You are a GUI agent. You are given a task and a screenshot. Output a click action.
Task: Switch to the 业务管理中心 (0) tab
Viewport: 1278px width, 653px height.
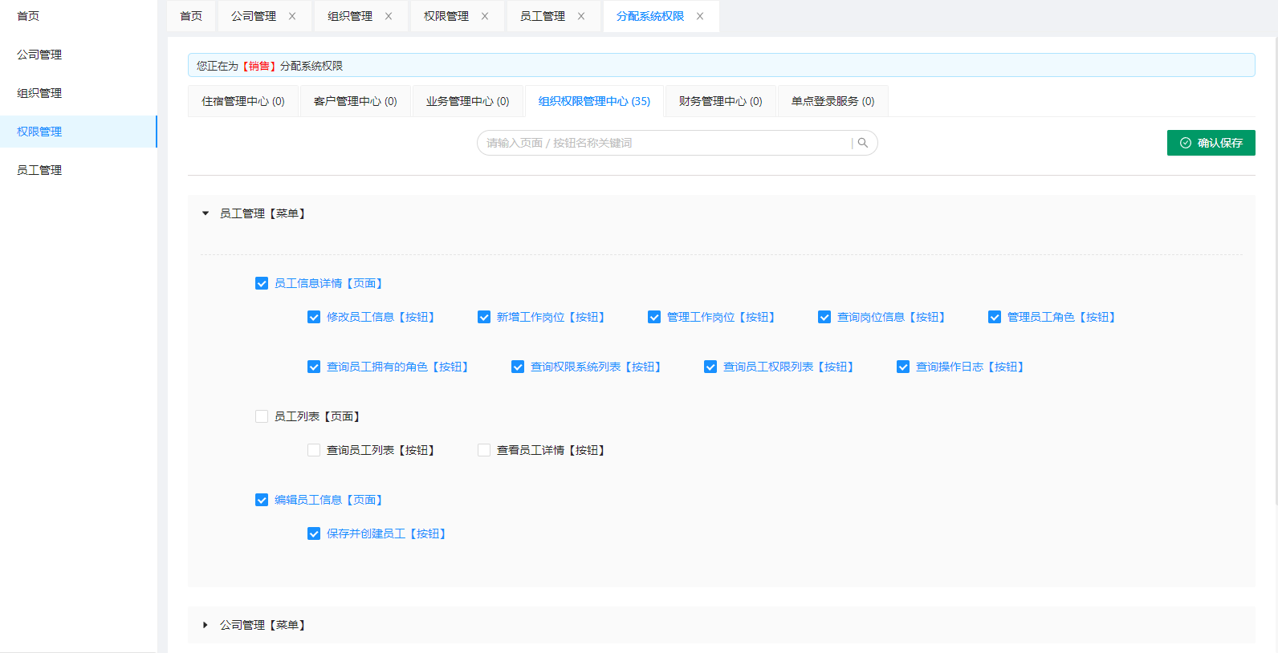[468, 101]
